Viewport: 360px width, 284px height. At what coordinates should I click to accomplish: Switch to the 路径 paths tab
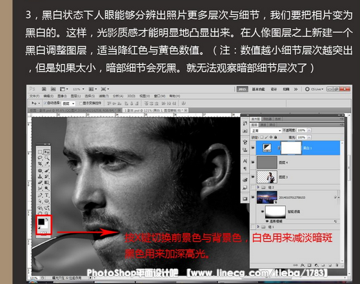pyautogui.click(x=272, y=125)
